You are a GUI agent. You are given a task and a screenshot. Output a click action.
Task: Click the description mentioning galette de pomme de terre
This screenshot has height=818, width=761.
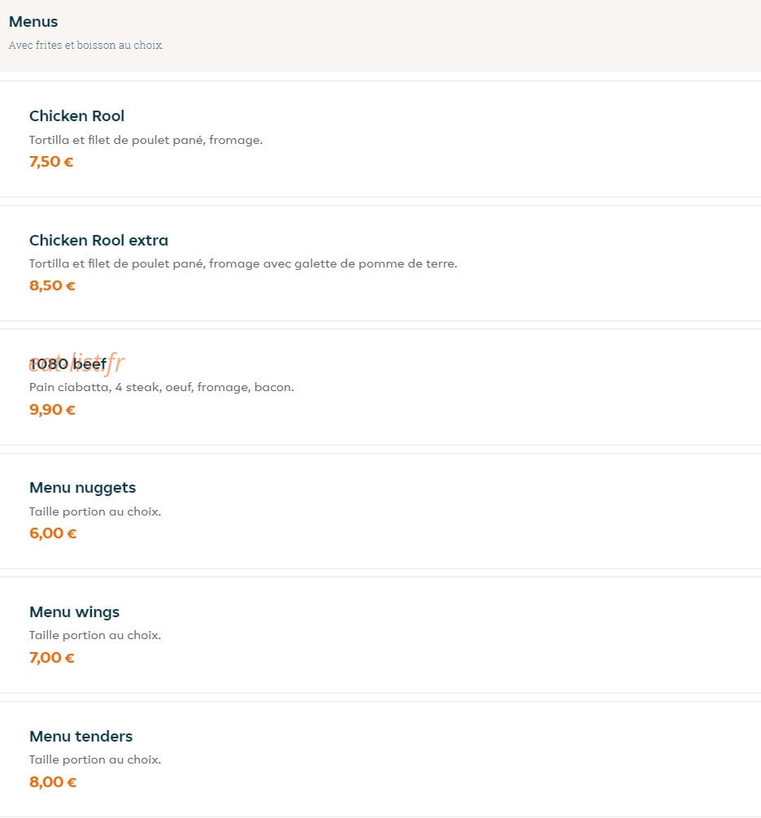[x=243, y=263]
